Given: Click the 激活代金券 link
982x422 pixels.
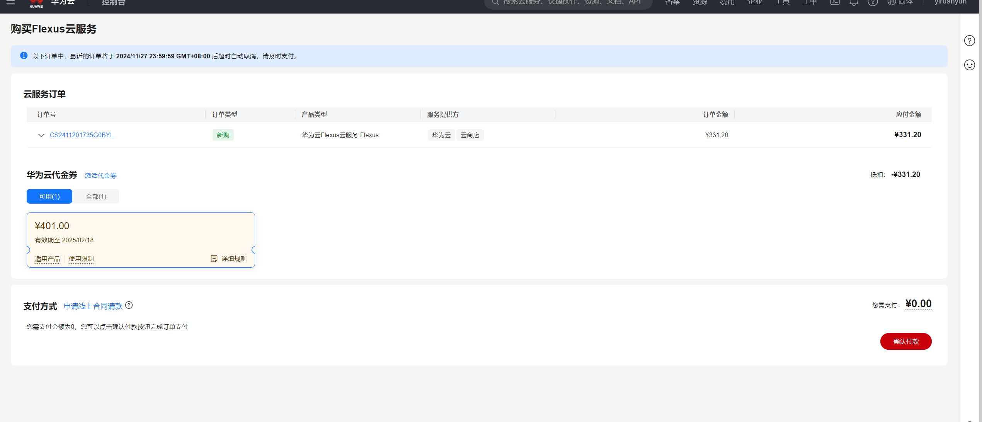Looking at the screenshot, I should 101,175.
